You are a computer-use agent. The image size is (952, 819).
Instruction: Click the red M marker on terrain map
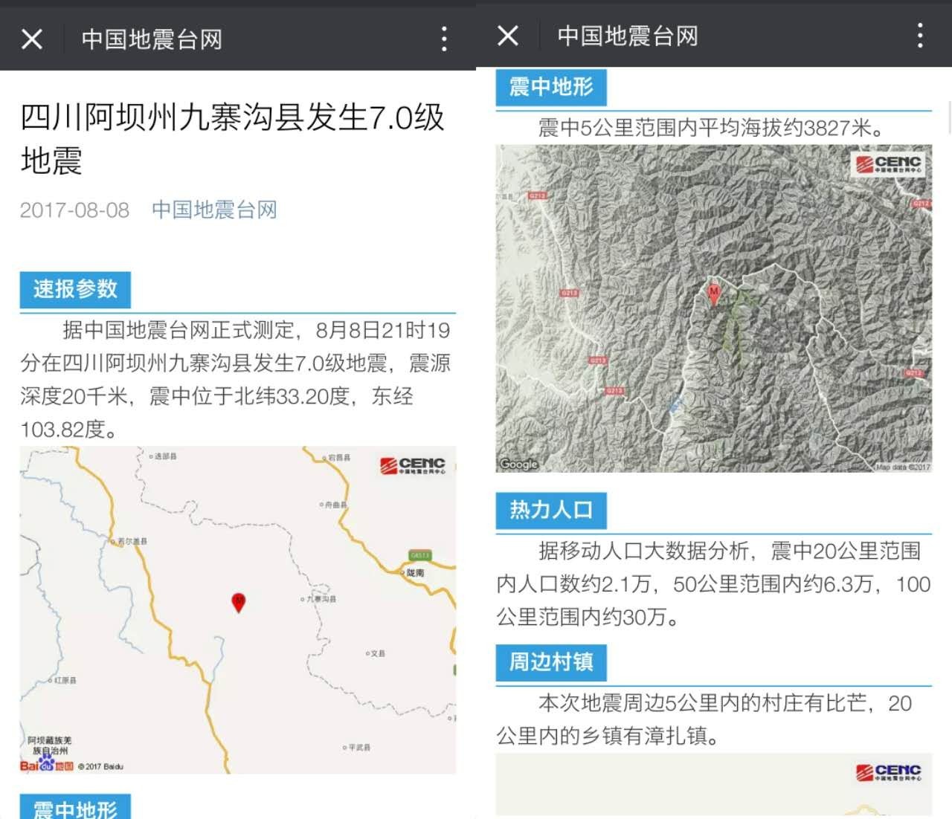pyautogui.click(x=714, y=294)
